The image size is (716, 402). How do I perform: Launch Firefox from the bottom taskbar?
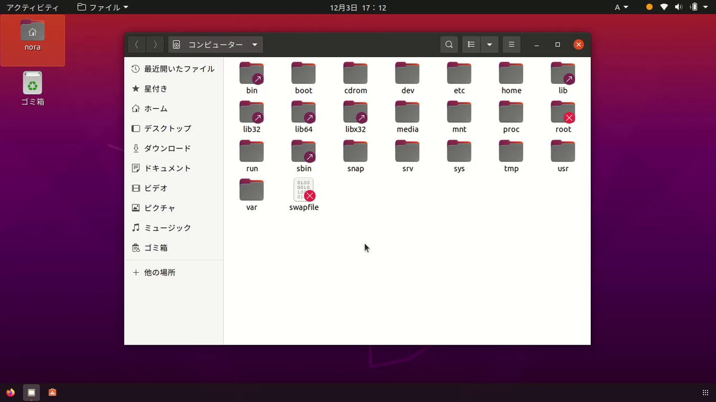(x=10, y=392)
